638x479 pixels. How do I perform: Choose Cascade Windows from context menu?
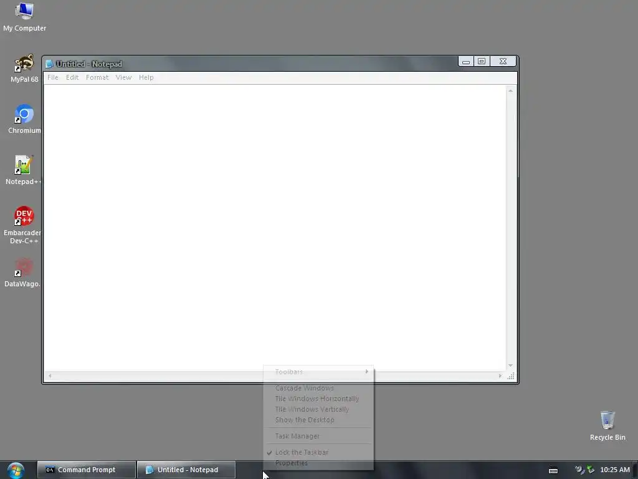(x=318, y=388)
